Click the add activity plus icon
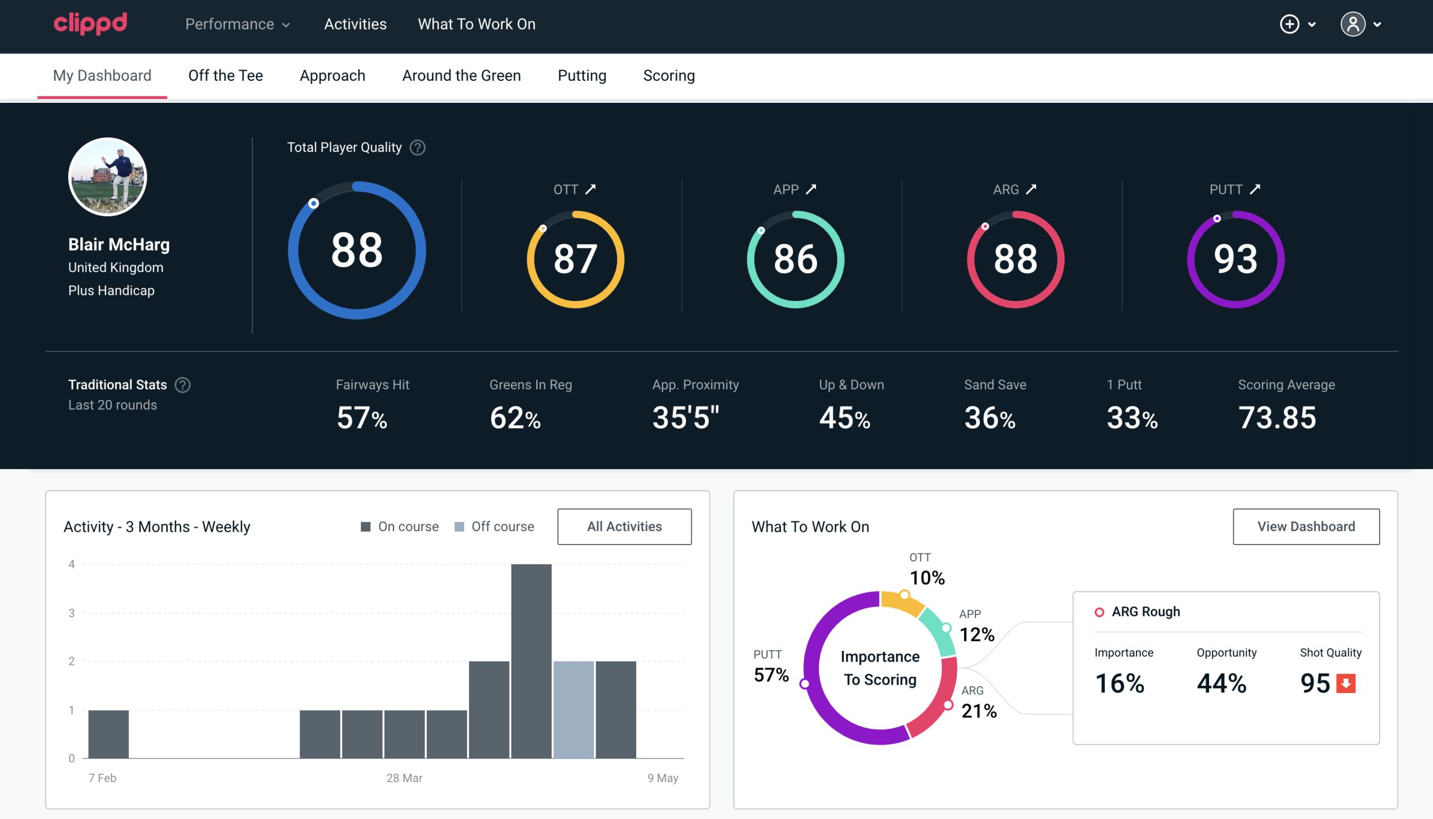The image size is (1433, 819). [1289, 25]
